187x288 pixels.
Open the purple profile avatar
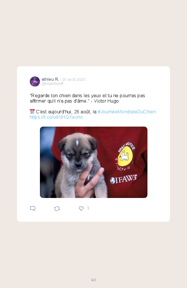pyautogui.click(x=35, y=81)
